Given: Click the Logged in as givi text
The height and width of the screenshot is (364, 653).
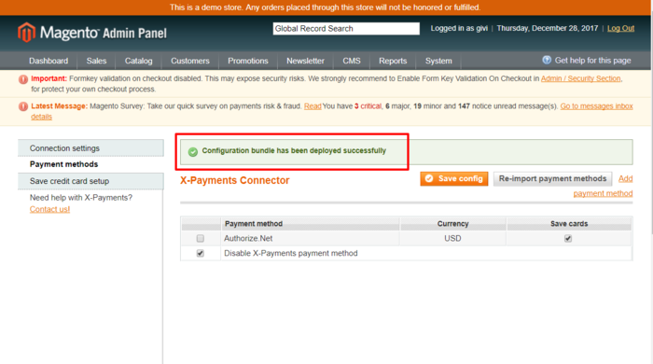Looking at the screenshot, I should click(x=459, y=28).
